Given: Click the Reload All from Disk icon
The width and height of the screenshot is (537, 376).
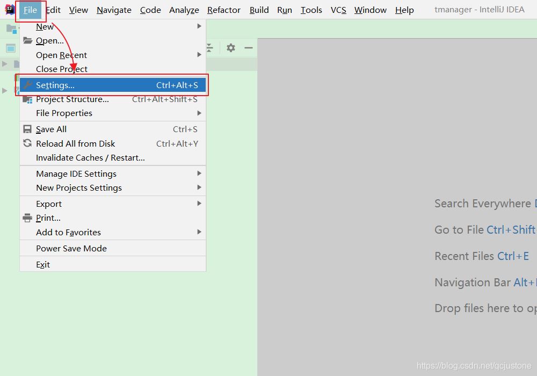Looking at the screenshot, I should click(x=27, y=143).
